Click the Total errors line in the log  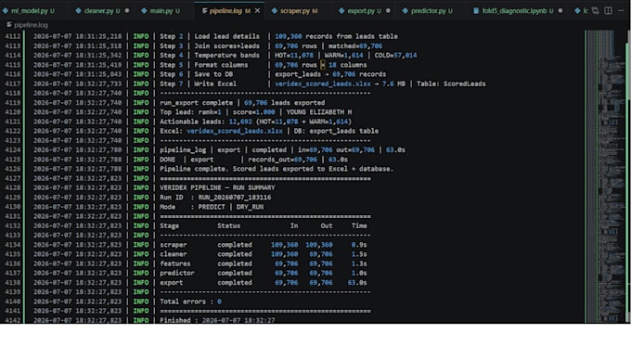tap(190, 301)
